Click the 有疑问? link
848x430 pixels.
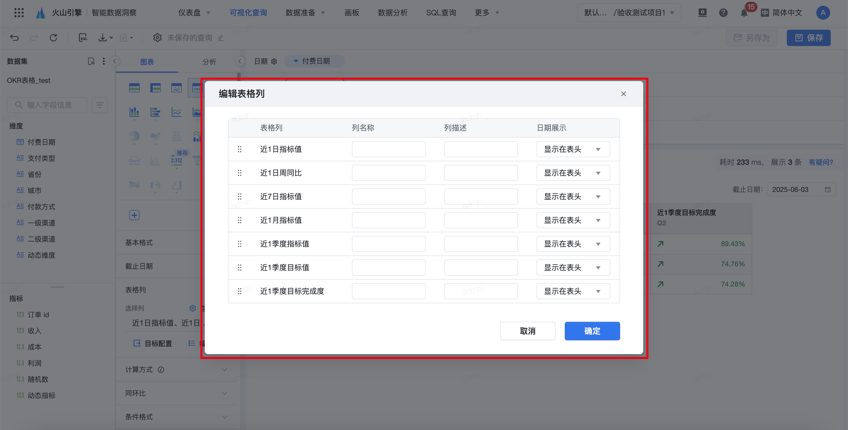[x=821, y=162]
